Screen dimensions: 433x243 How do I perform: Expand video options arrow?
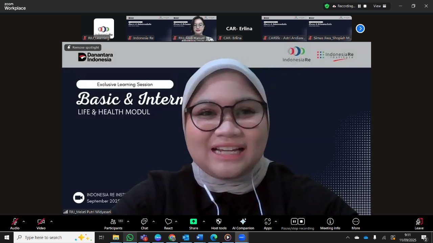(x=51, y=222)
